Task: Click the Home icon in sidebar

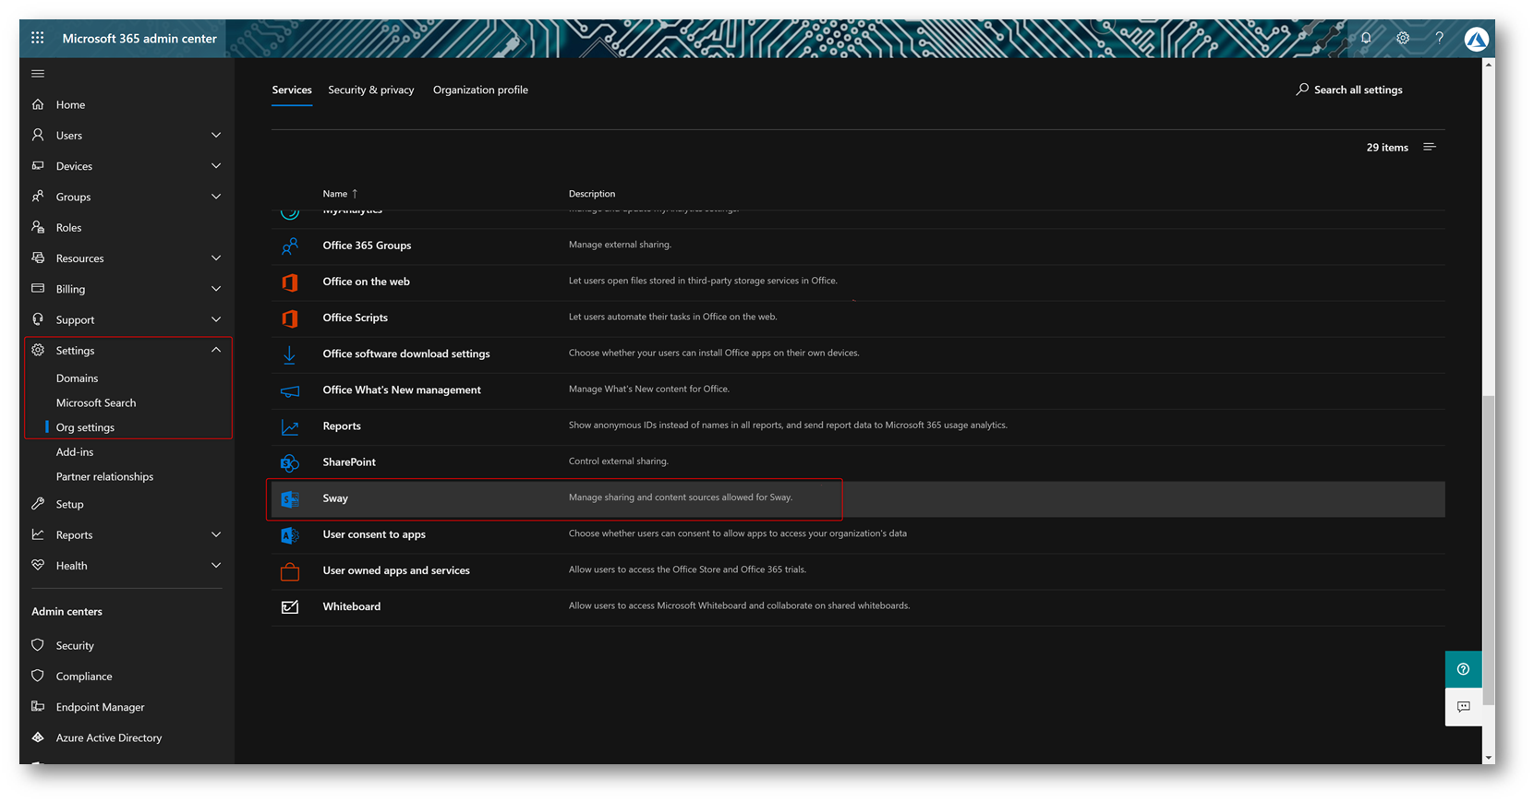Action: pos(38,104)
